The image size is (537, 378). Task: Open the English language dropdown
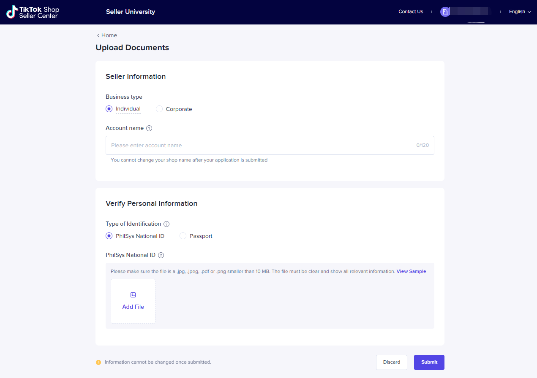pyautogui.click(x=520, y=12)
